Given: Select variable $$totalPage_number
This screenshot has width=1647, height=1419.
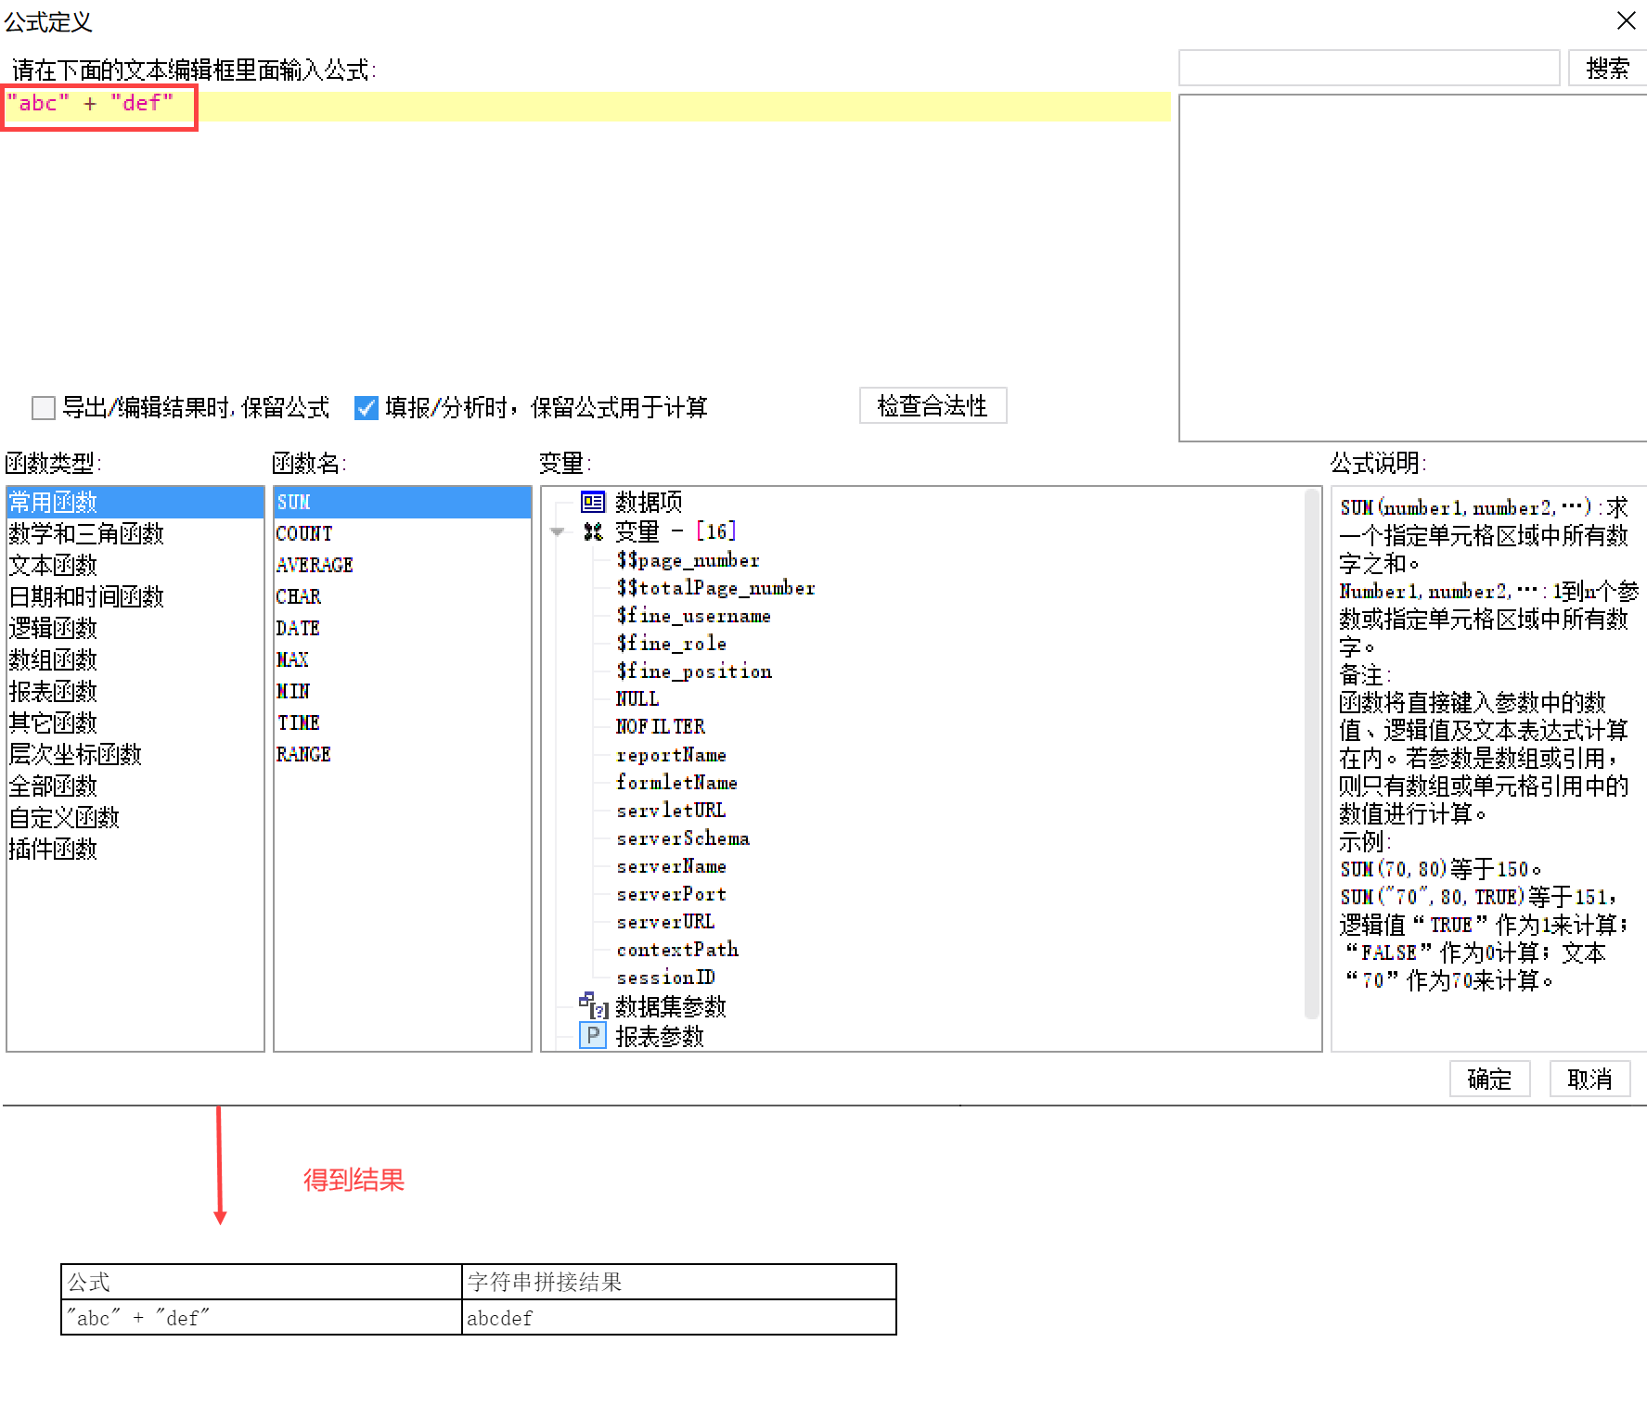Looking at the screenshot, I should [715, 588].
